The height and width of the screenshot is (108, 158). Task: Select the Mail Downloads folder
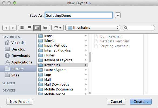tap(62, 84)
